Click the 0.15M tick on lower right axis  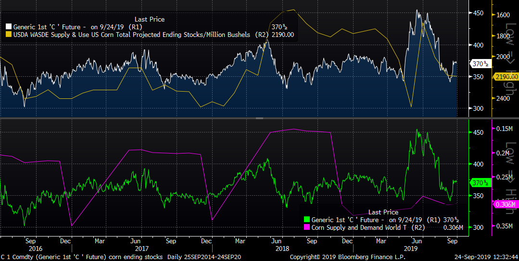pyautogui.click(x=505, y=129)
